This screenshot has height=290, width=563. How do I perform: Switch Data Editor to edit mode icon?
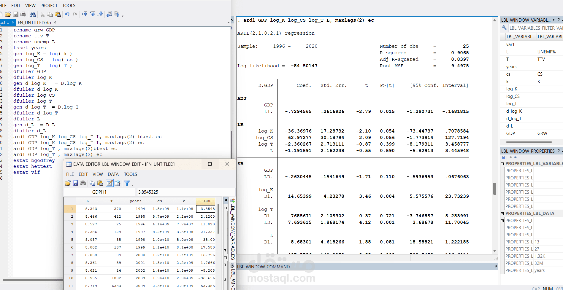110,183
